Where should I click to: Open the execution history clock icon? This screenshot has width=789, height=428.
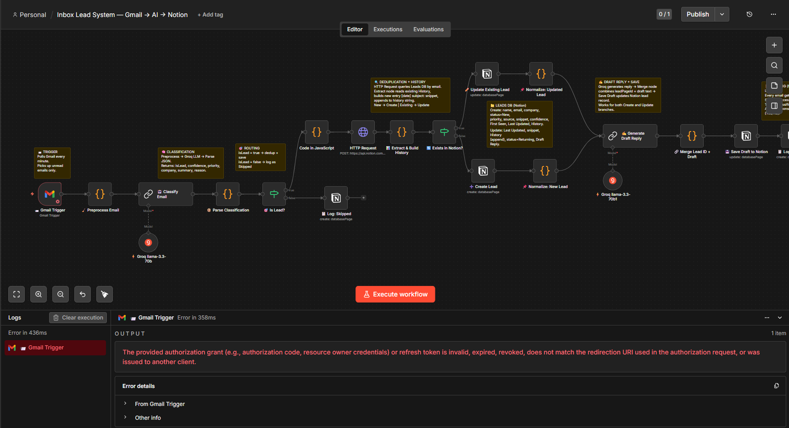click(x=750, y=14)
